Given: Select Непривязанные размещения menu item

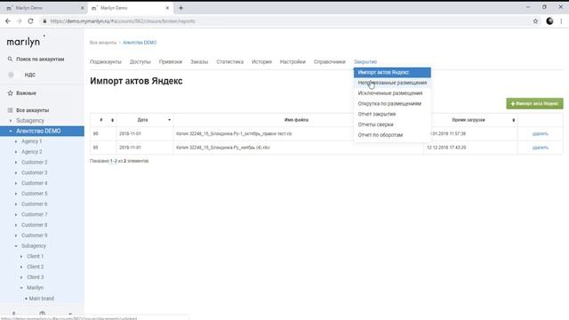Looking at the screenshot, I should (x=392, y=83).
